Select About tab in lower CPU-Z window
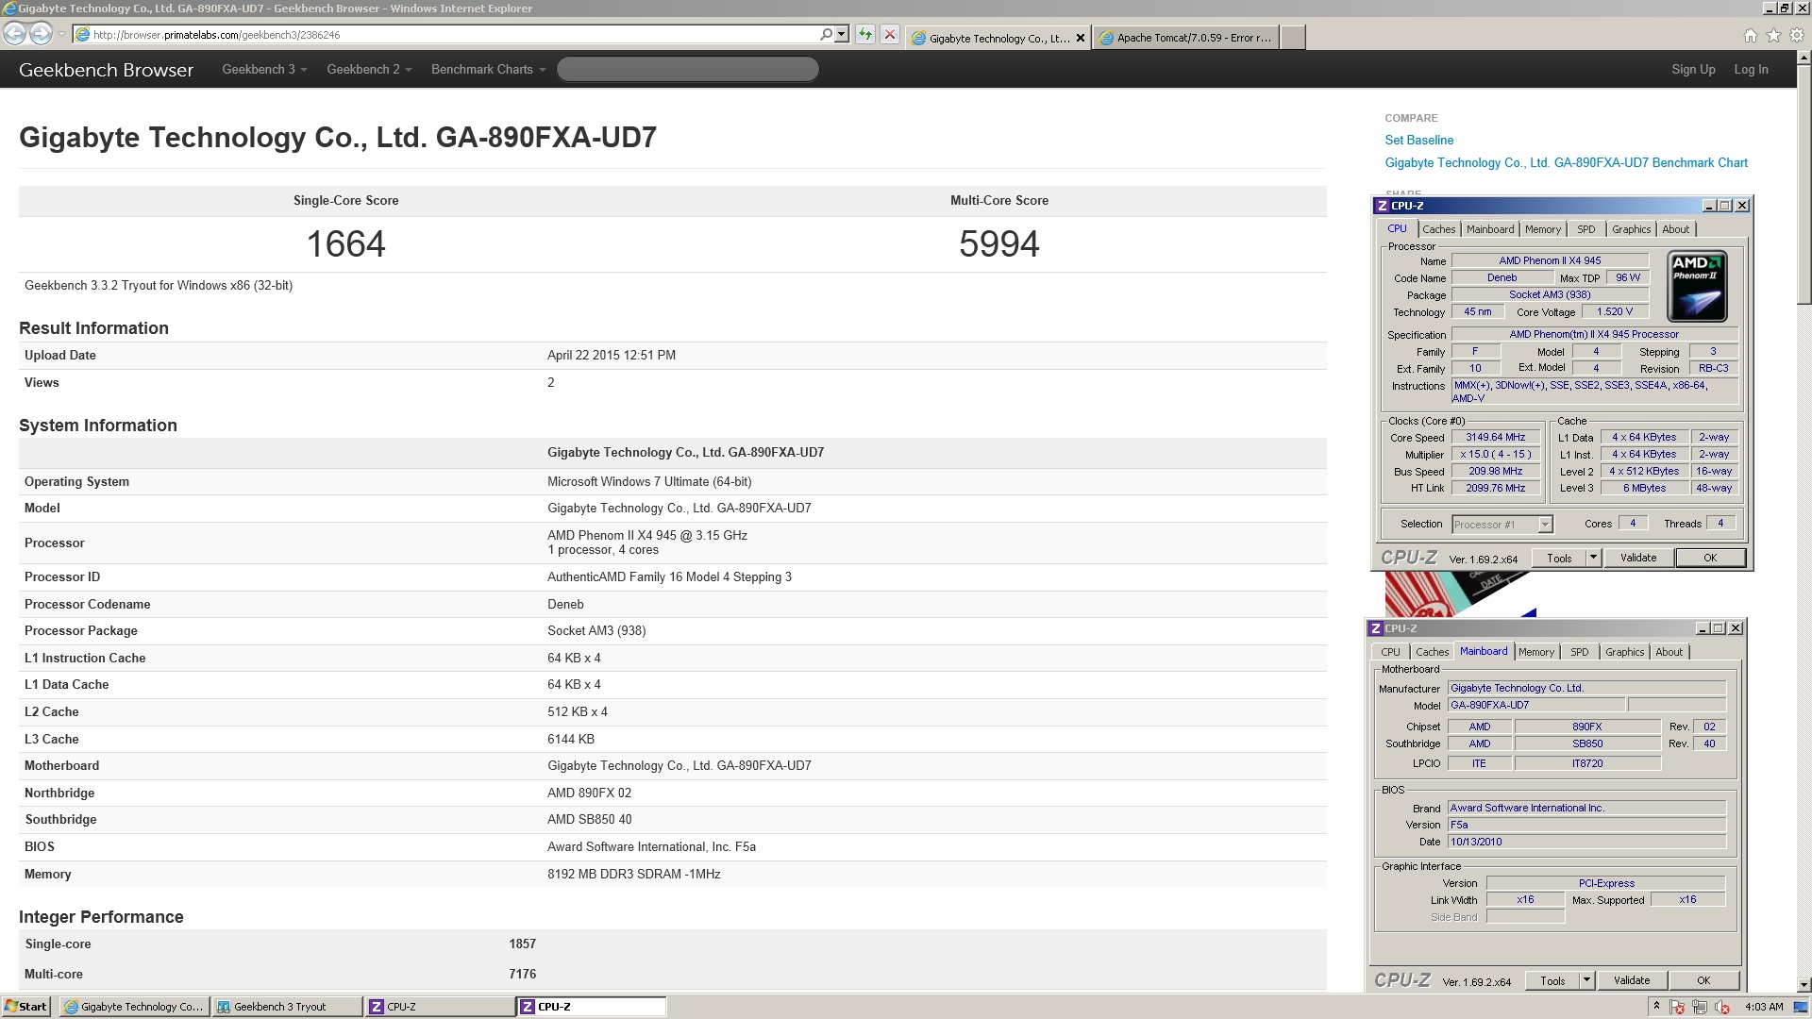1812x1019 pixels. coord(1669,652)
